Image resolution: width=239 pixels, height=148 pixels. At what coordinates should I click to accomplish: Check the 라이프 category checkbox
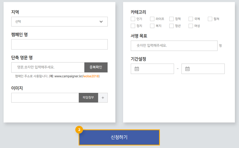coord(152,19)
